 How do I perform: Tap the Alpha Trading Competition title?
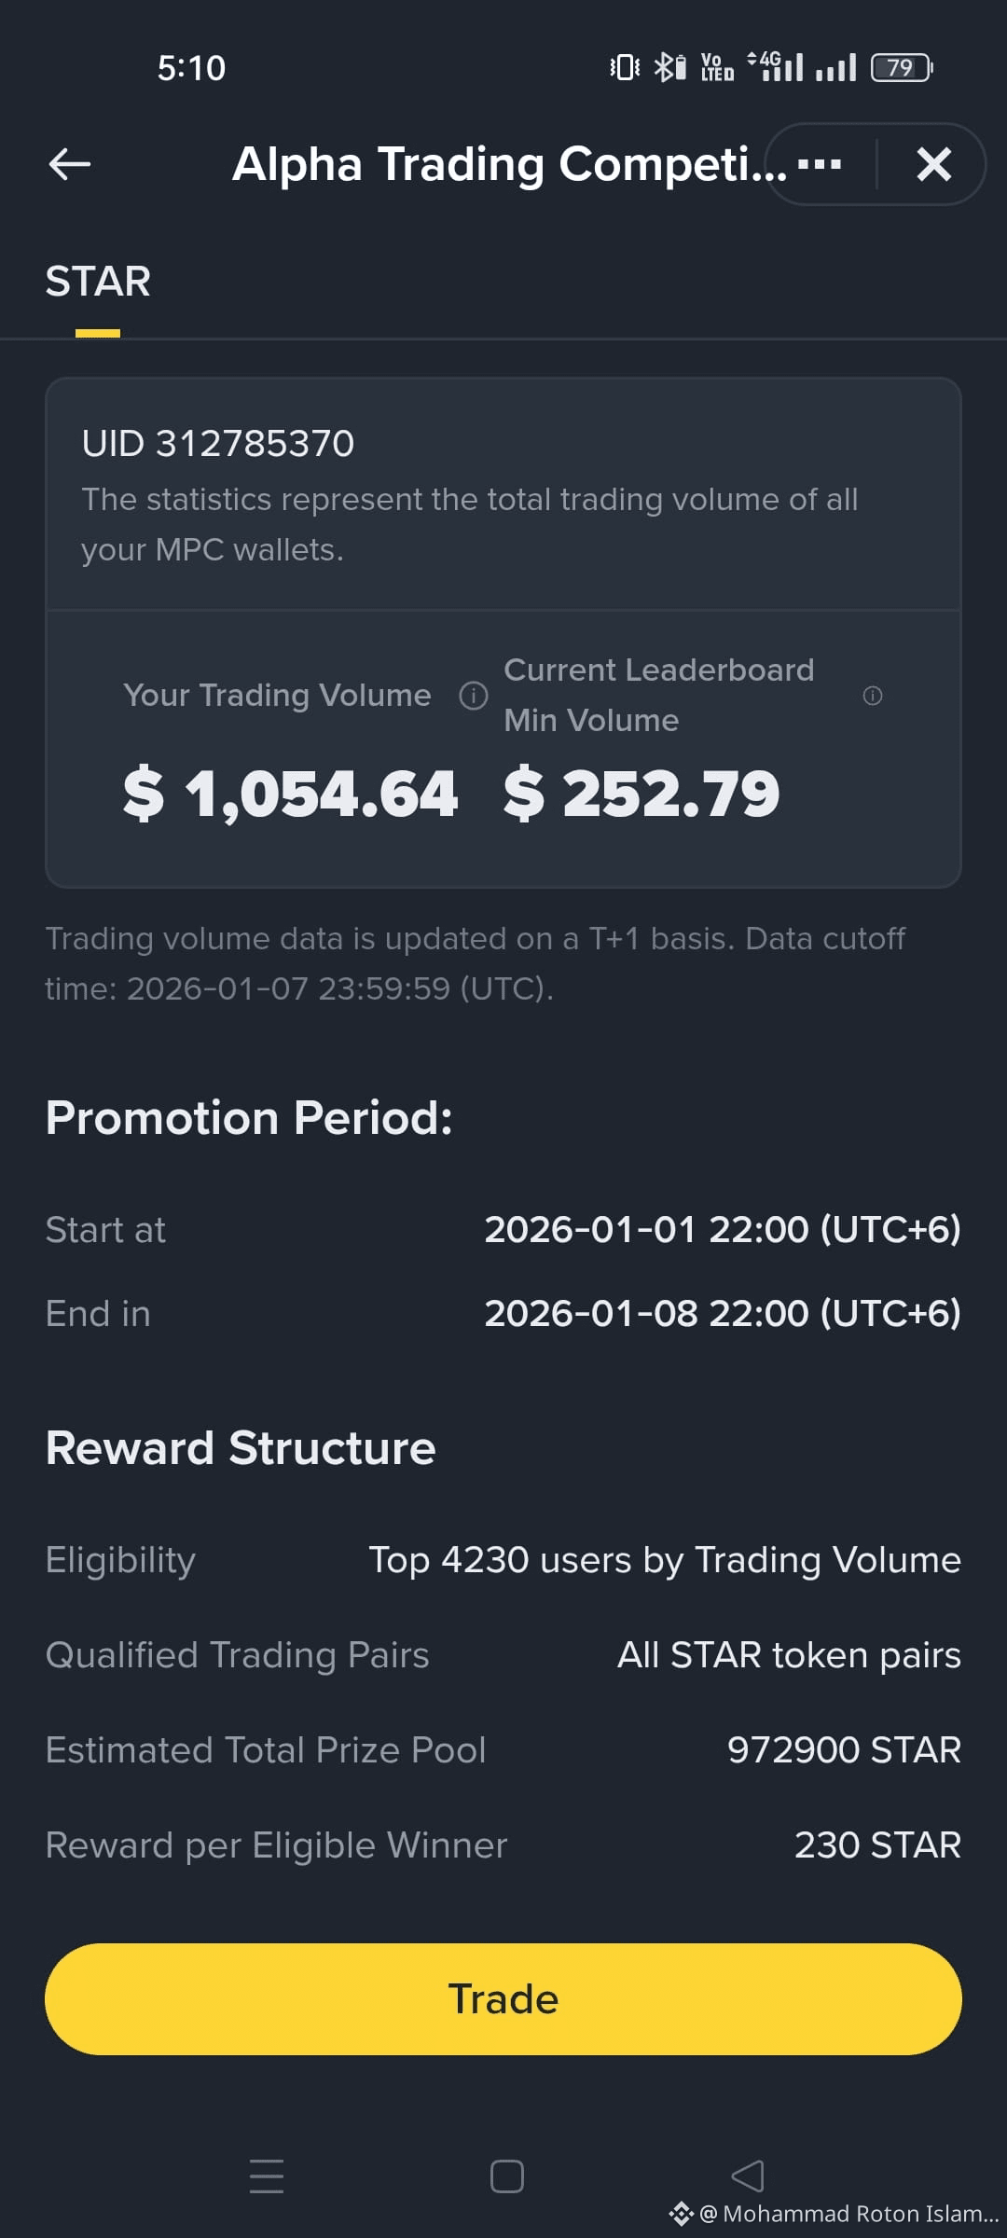coord(509,164)
